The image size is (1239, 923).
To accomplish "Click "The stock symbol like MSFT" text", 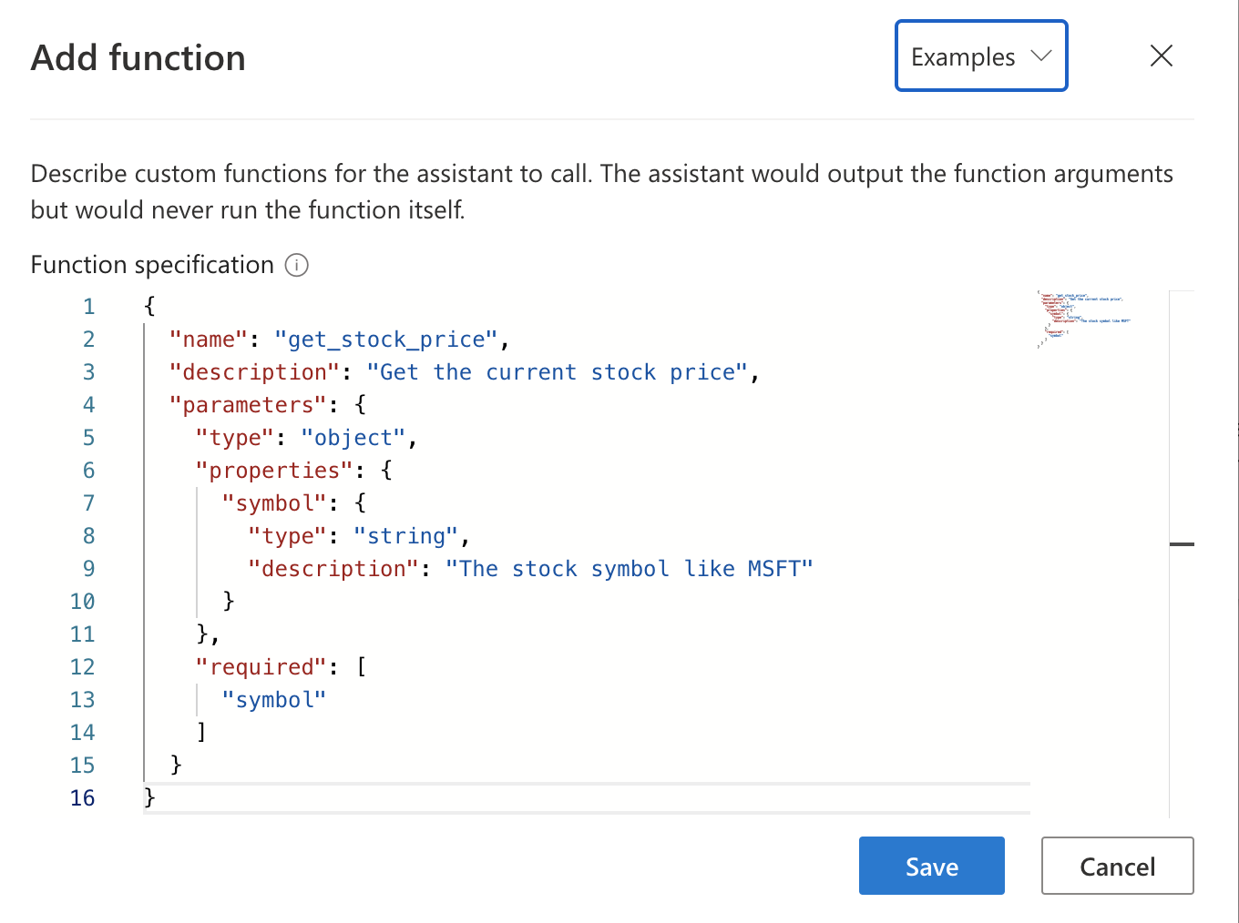I will coord(629,569).
